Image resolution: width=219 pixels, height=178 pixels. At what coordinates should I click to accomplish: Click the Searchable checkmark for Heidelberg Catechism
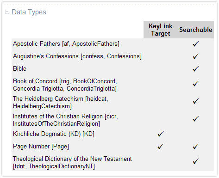[196, 101]
